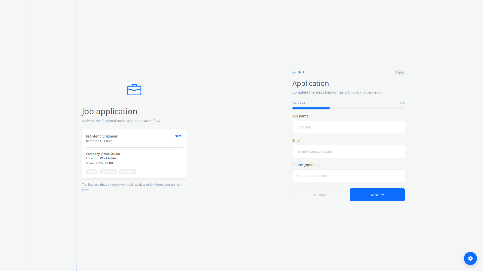Image resolution: width=483 pixels, height=271 pixels.
Task: Click the TypeScript skill tag
Action: [x=108, y=172]
